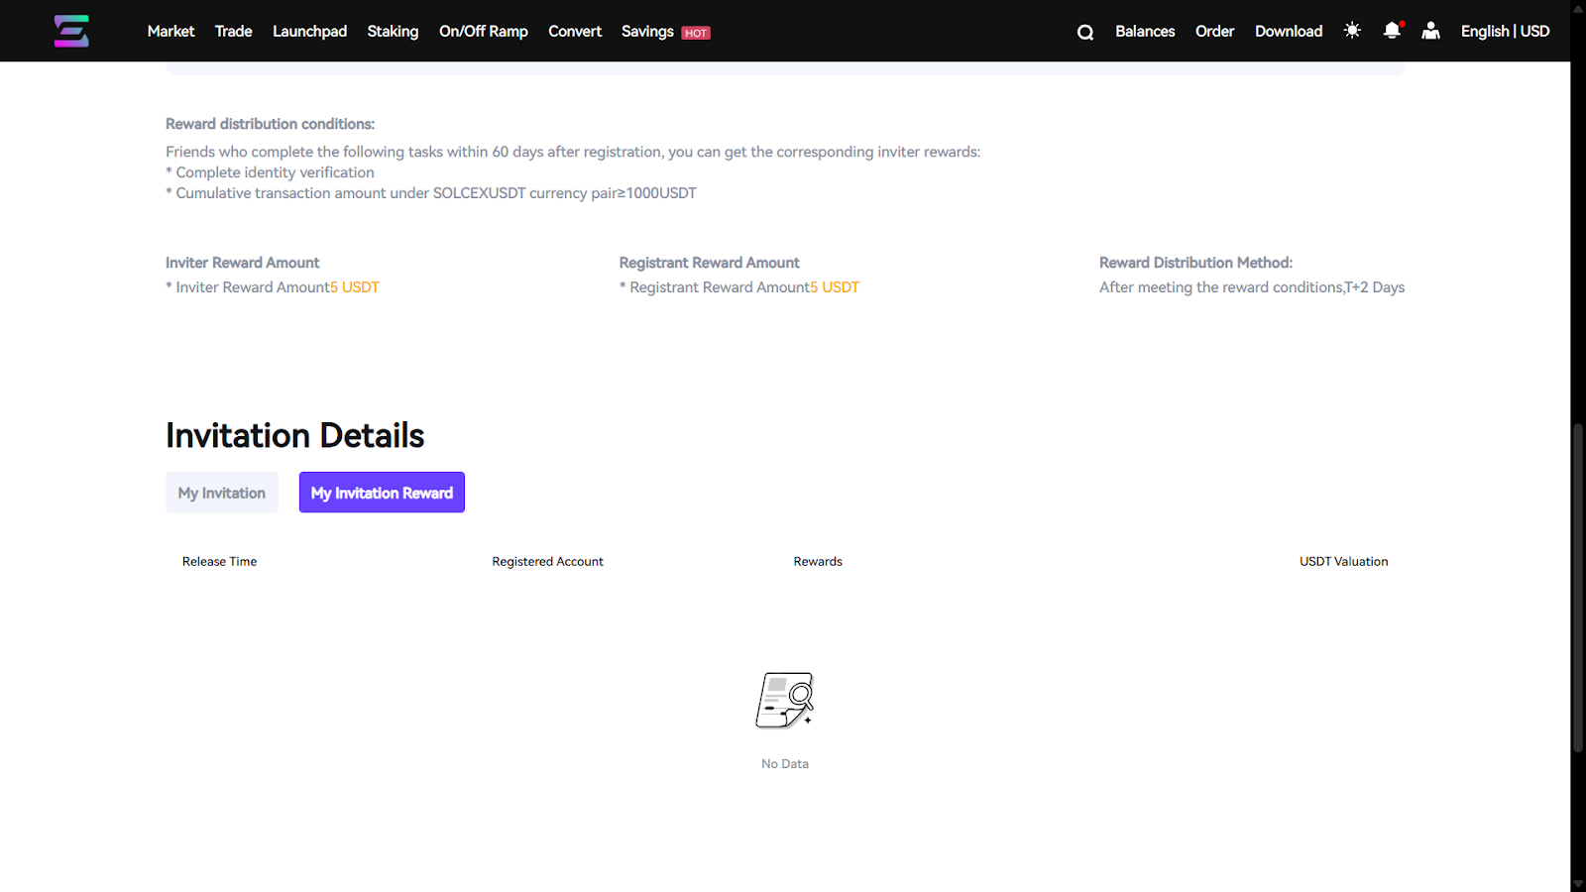Click the HOT badge beside Savings
Viewport: 1586px width, 892px height.
pos(696,33)
